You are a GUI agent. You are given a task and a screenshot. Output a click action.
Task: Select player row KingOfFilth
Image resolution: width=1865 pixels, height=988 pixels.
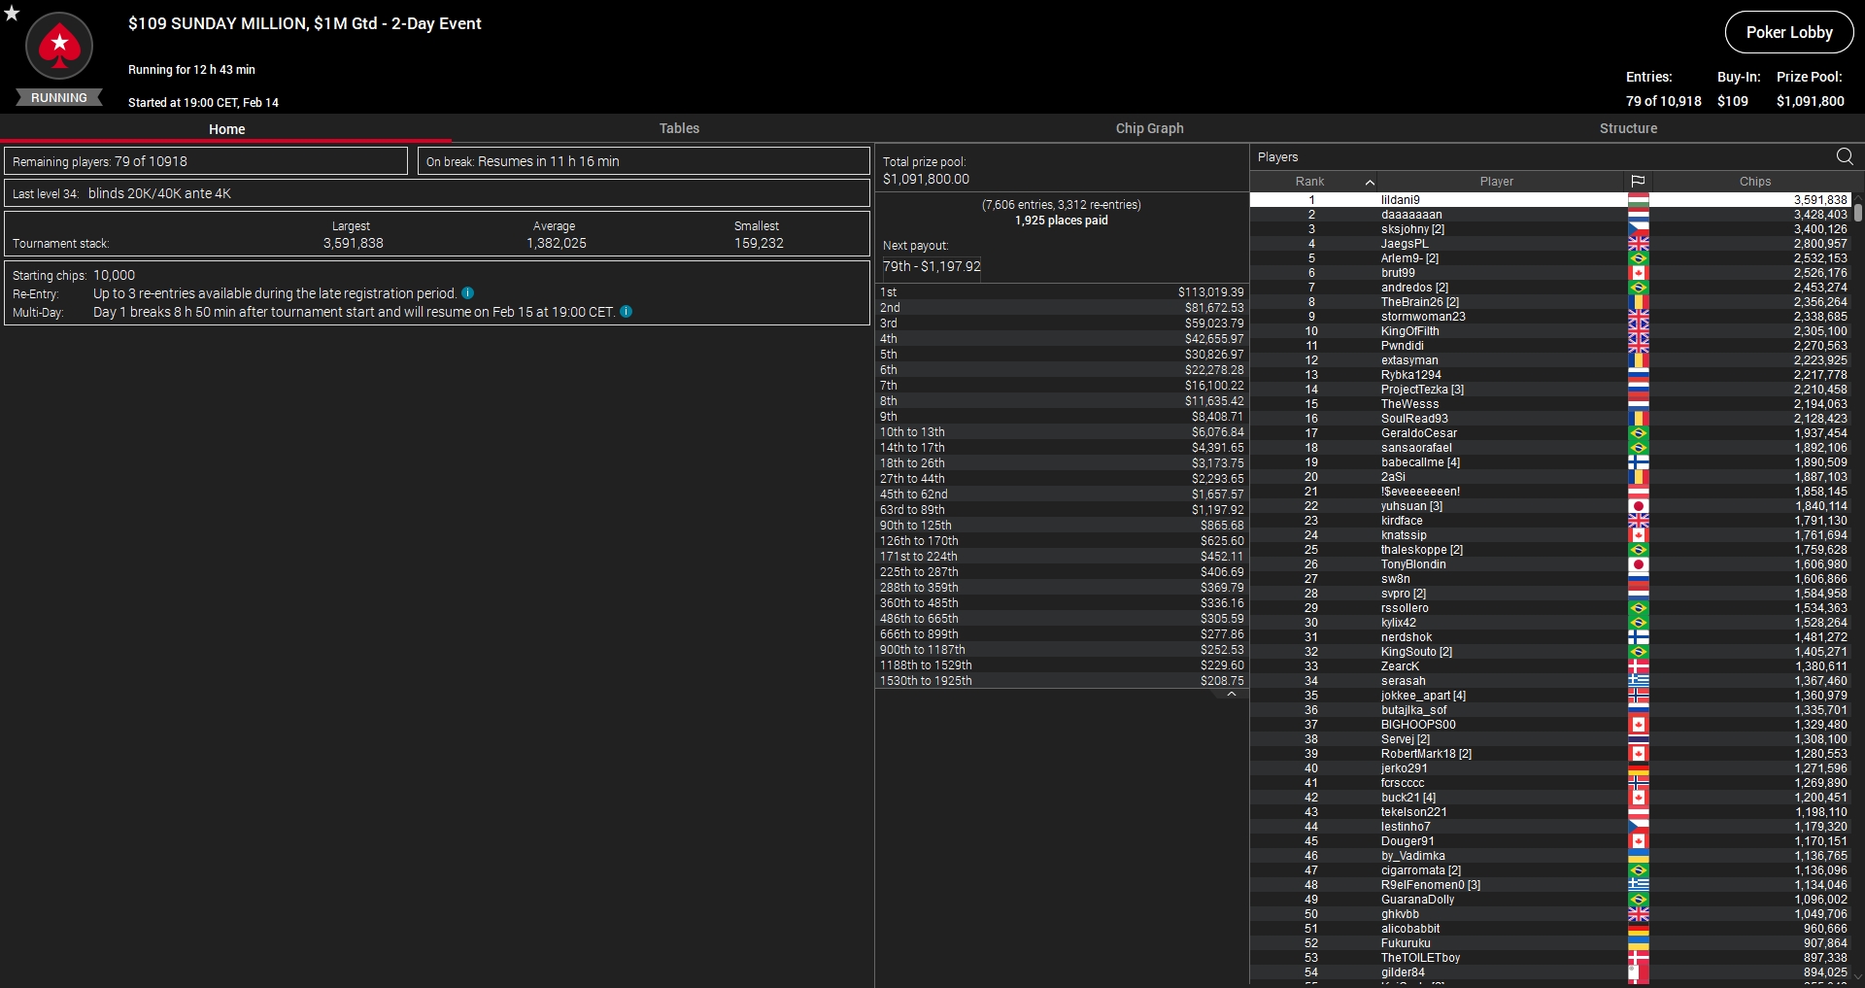1550,331
